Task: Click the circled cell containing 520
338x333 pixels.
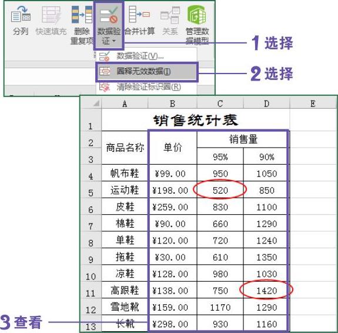Action: pos(220,190)
